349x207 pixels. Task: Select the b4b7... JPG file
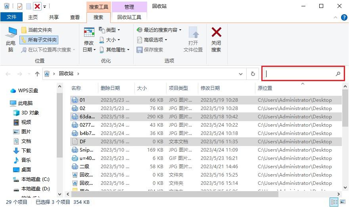click(206, 133)
